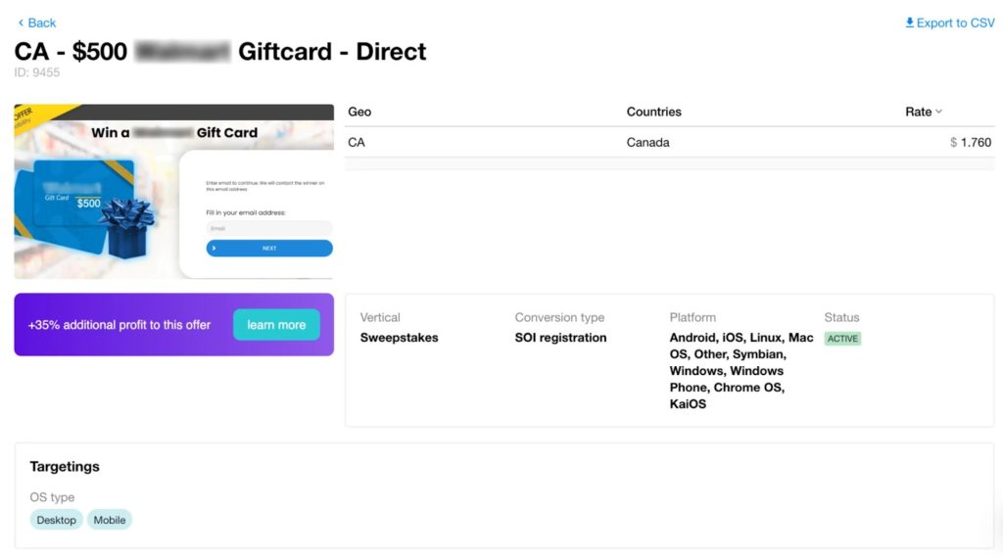Select the Desktop OS type tag
The image size is (1003, 556).
[56, 520]
